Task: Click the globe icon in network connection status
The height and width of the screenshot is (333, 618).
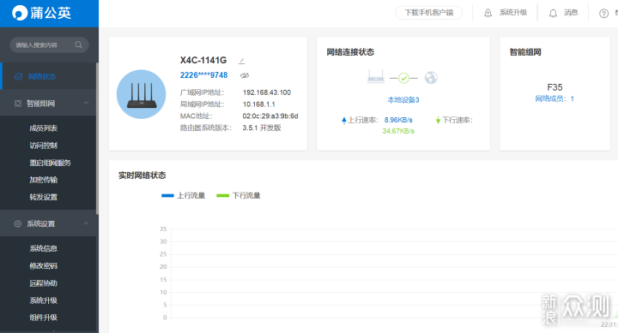Action: click(431, 78)
